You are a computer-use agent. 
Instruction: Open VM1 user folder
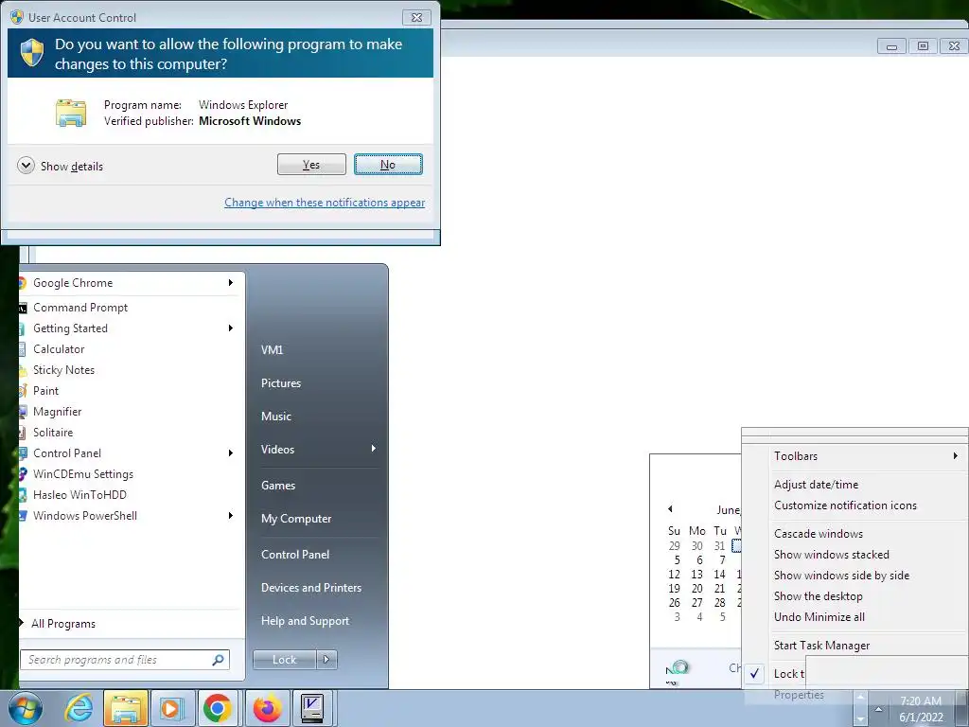coord(272,350)
